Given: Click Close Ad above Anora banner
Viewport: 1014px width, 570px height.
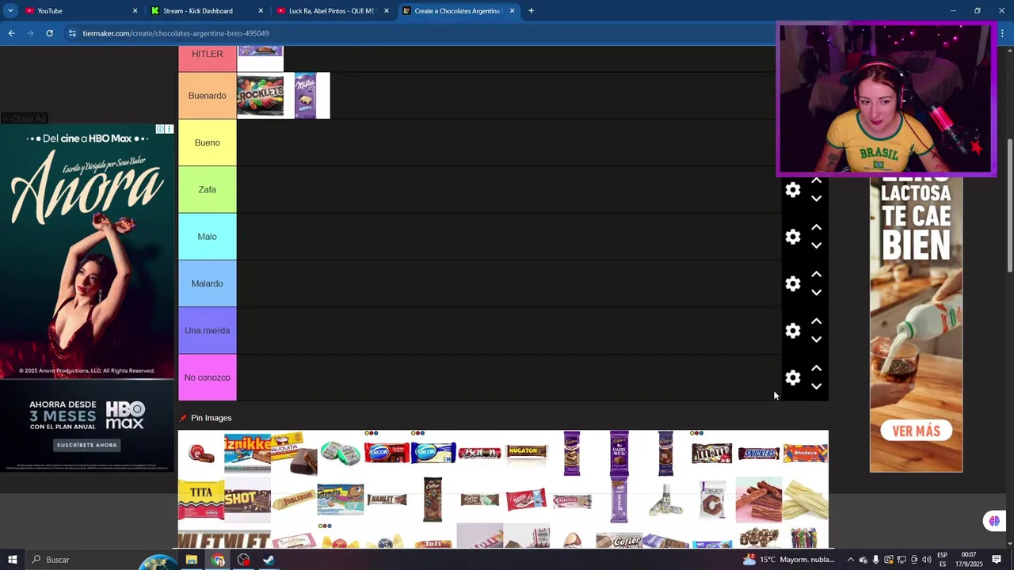Looking at the screenshot, I should click(x=25, y=119).
